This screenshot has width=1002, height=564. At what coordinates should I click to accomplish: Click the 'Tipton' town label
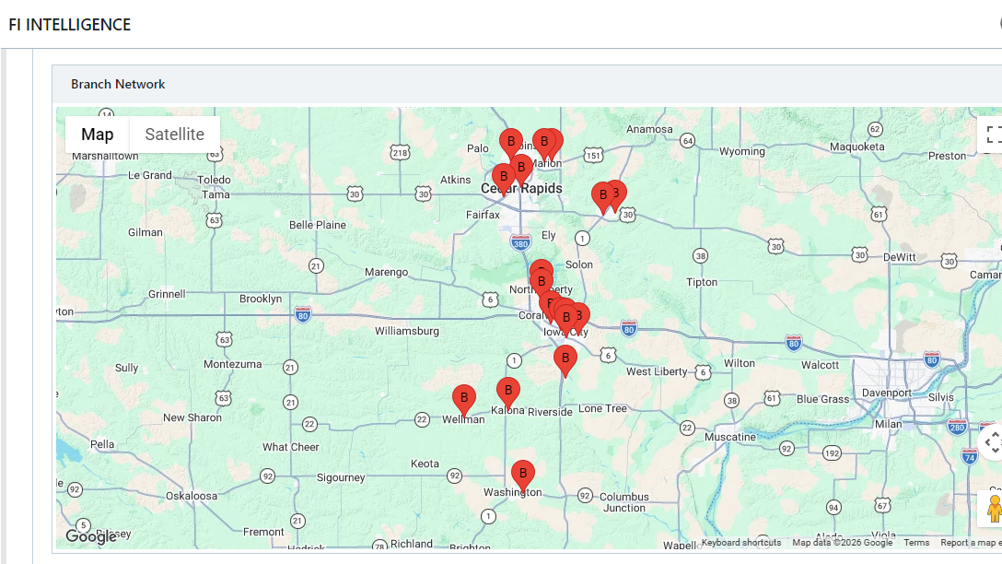click(702, 282)
